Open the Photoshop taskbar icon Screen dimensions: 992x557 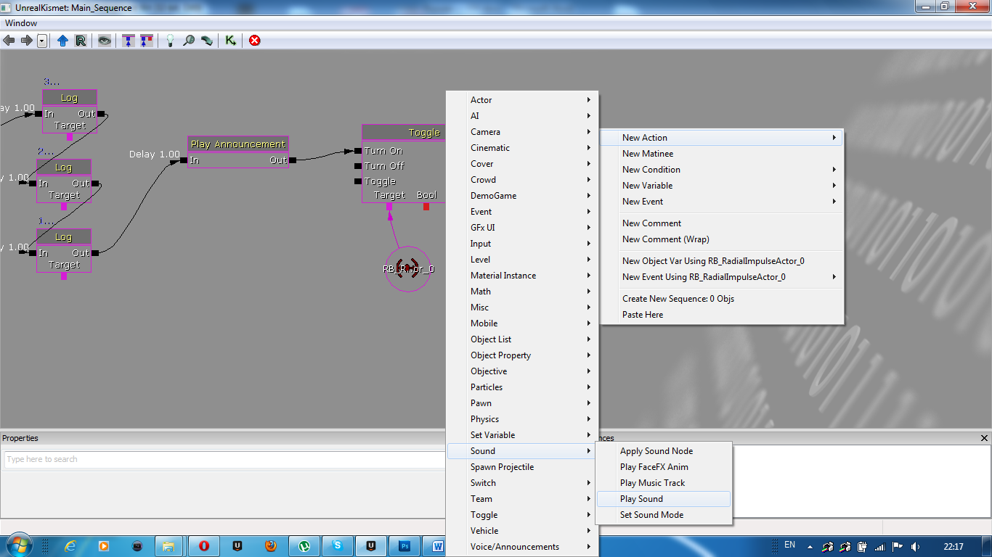click(x=404, y=546)
